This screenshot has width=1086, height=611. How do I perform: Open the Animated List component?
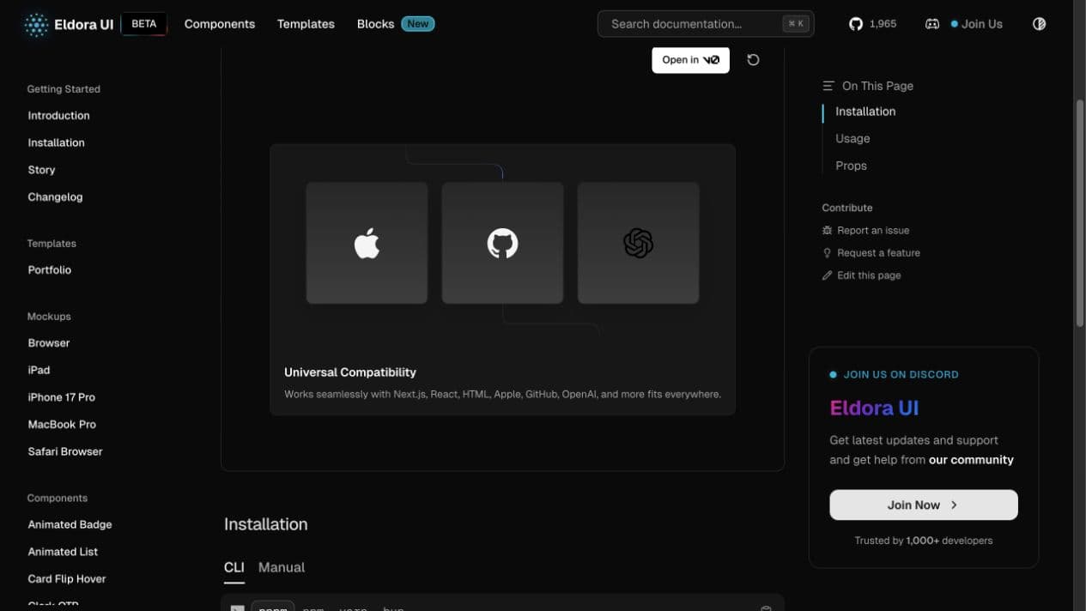coord(63,552)
